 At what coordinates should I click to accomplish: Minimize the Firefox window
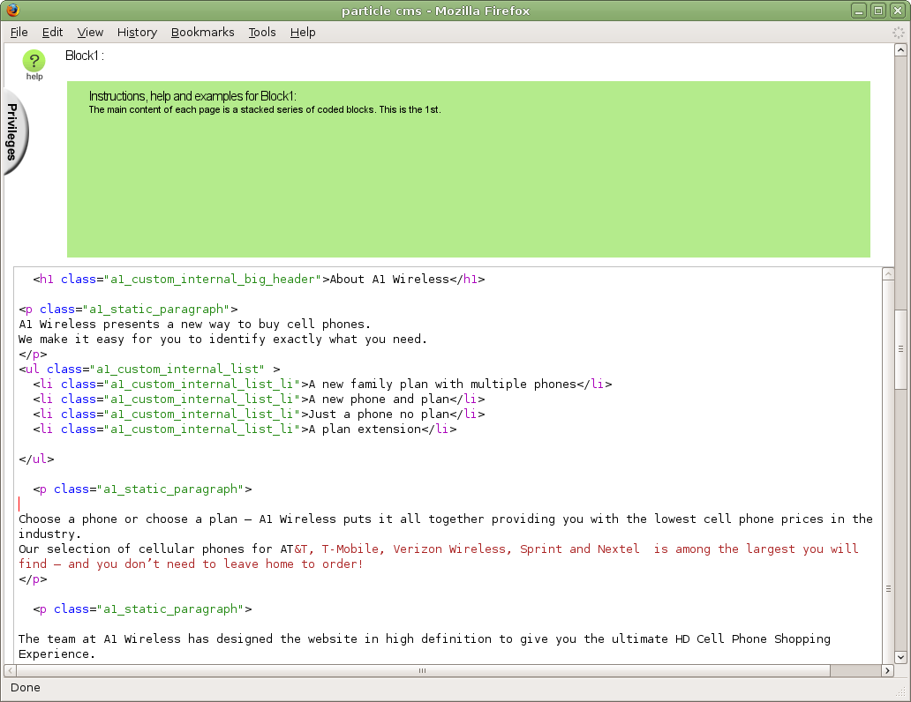(859, 11)
